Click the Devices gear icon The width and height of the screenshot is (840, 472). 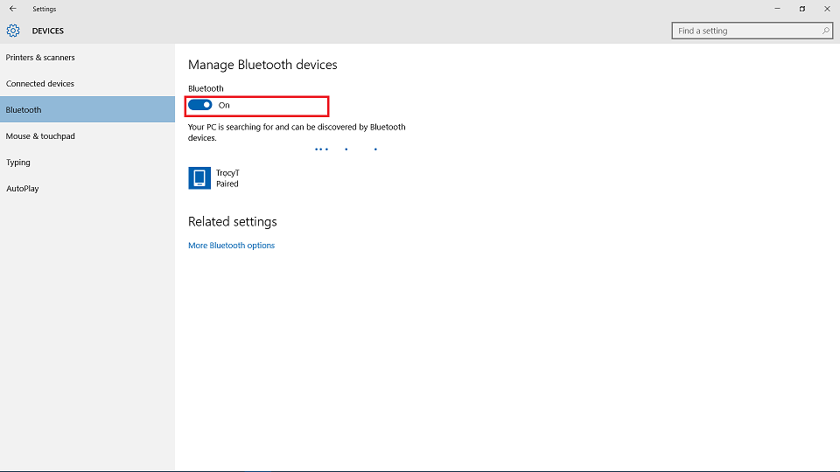[x=13, y=31]
